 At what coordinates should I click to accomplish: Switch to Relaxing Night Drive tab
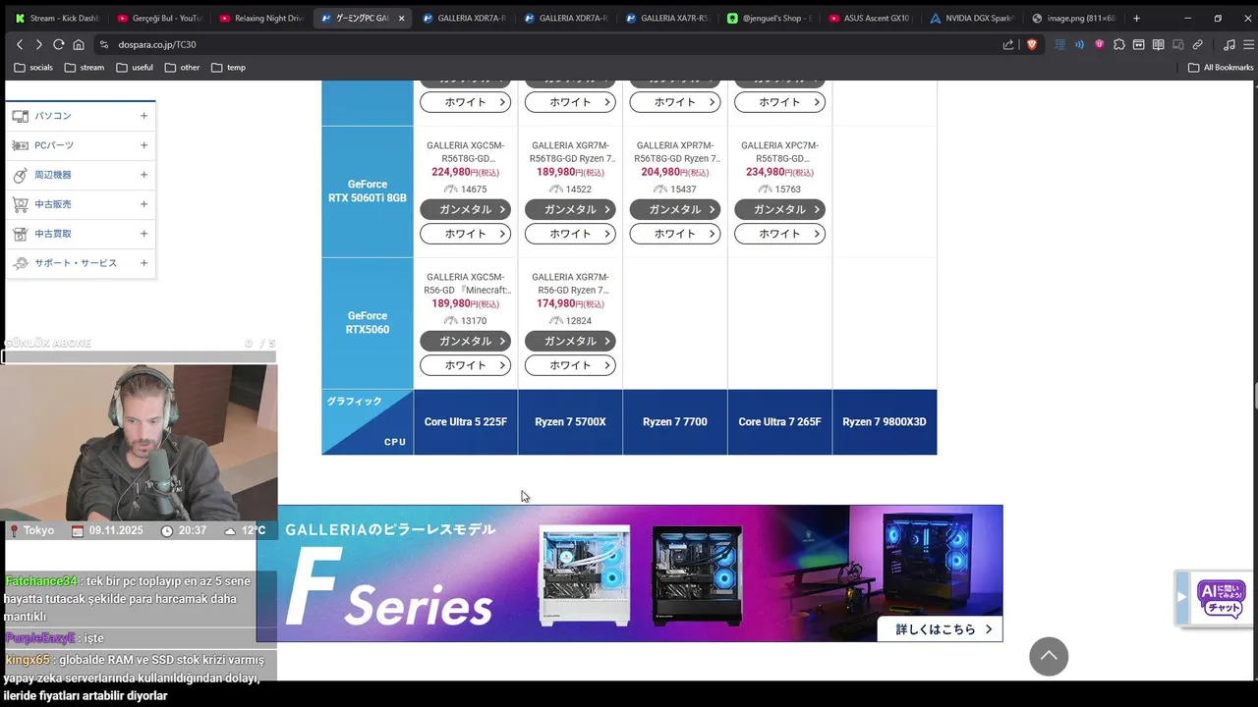[261, 18]
